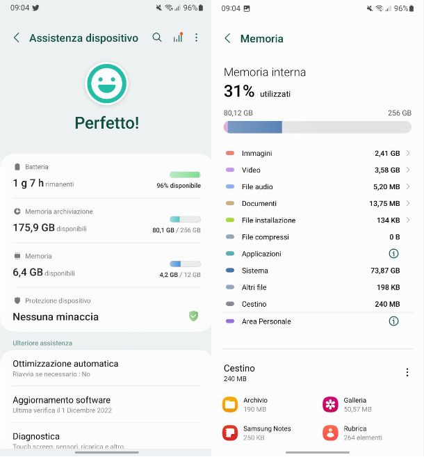Tap mute icon in left status bar

158,8
